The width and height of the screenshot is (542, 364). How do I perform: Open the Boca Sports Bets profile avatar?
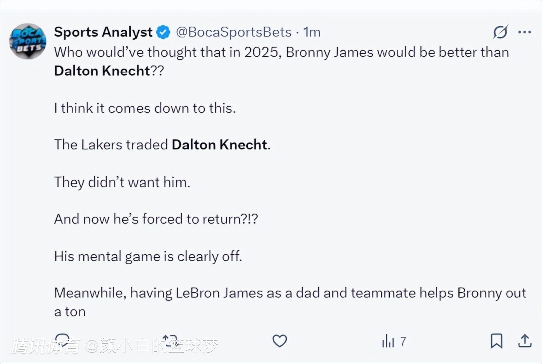(28, 41)
